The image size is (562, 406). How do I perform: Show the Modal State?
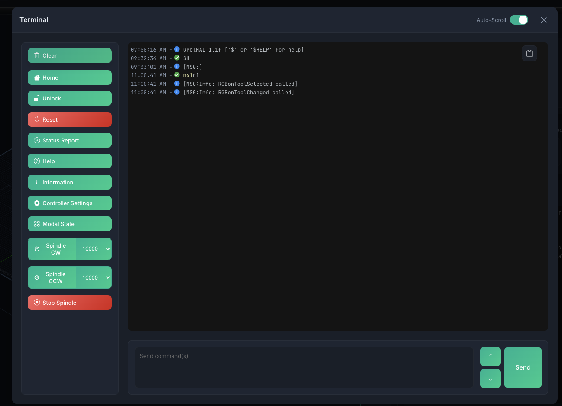[x=70, y=224]
